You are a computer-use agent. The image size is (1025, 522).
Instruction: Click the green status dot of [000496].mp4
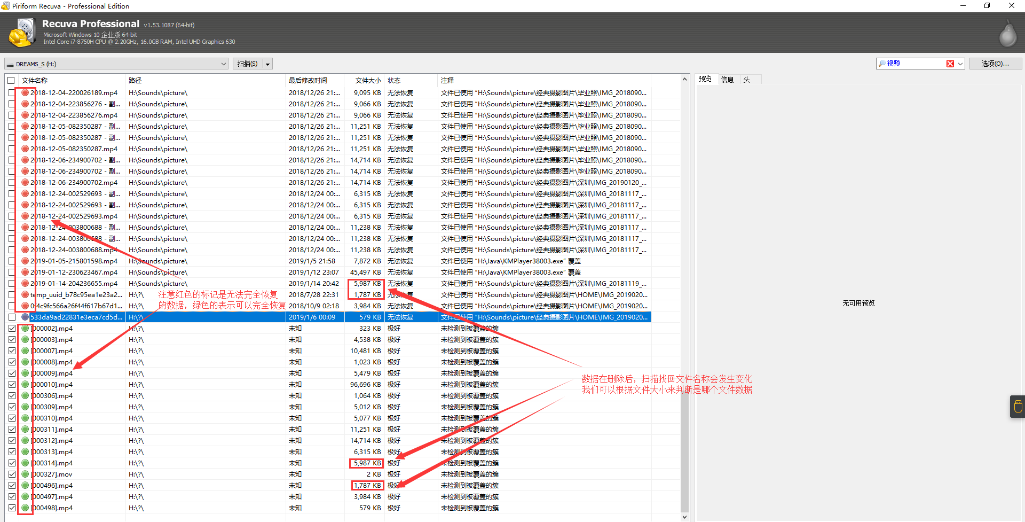tap(25, 486)
